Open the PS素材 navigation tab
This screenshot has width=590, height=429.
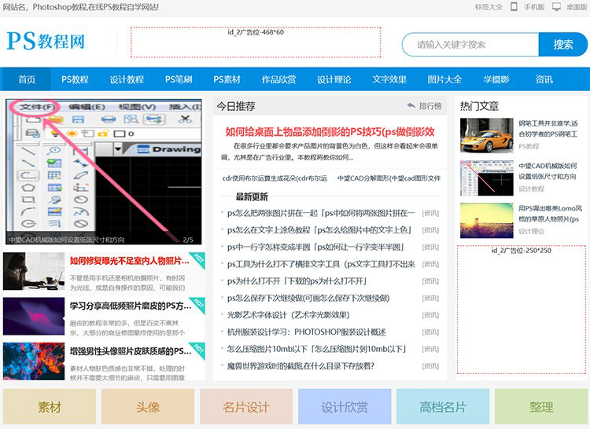(227, 79)
